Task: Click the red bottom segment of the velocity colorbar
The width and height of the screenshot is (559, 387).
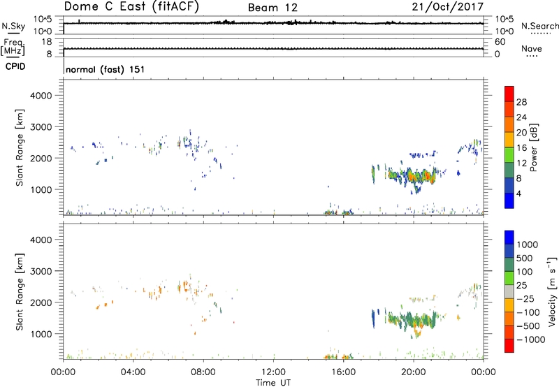Action: pyautogui.click(x=509, y=346)
